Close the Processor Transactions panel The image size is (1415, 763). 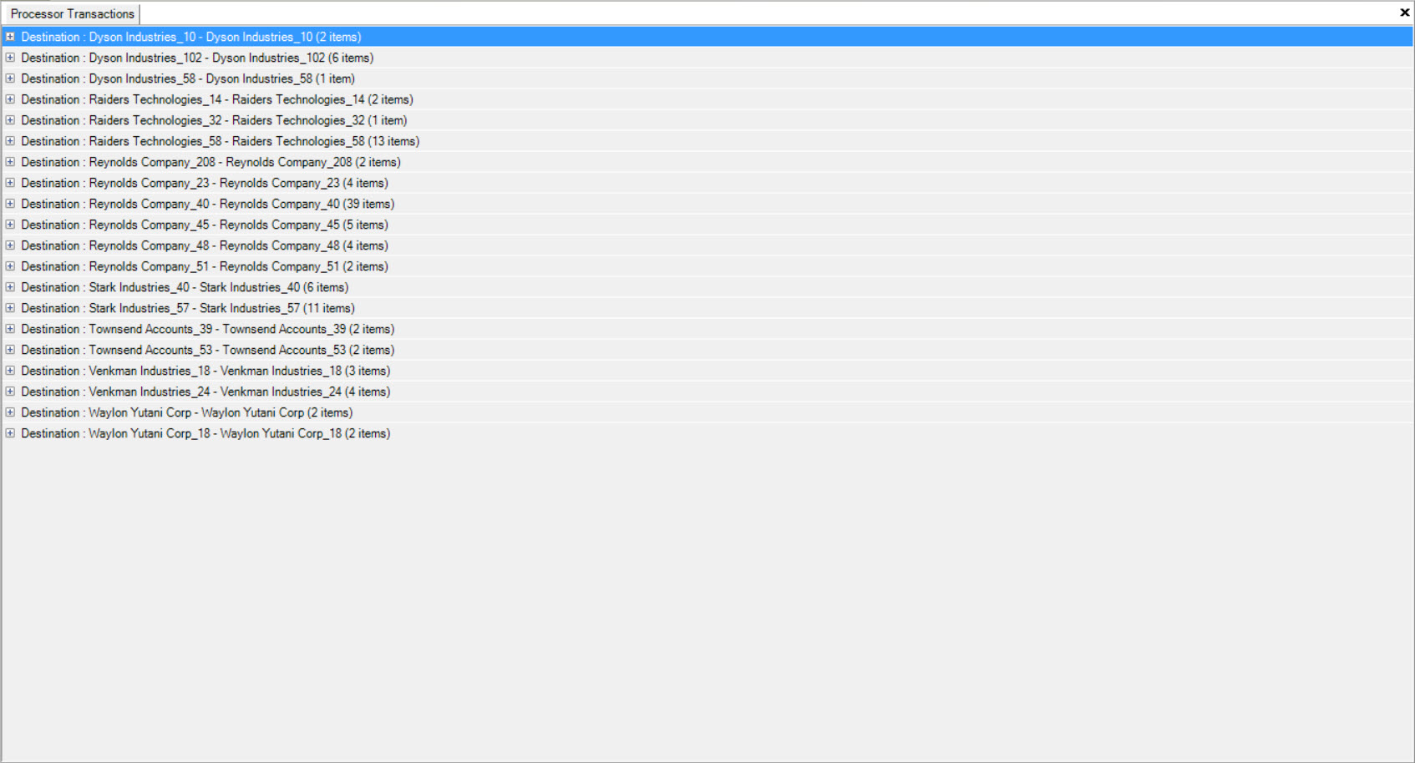tap(1404, 13)
